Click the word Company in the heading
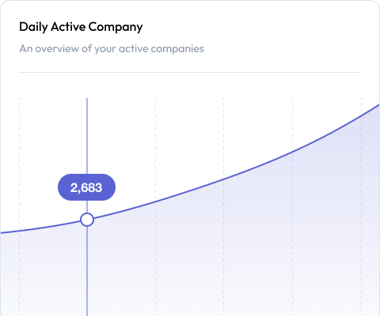 click(116, 28)
